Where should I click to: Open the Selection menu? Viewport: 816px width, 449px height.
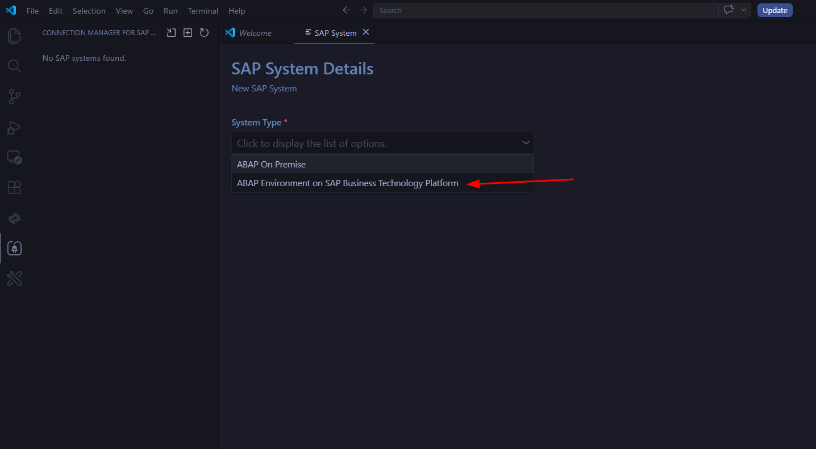click(x=89, y=11)
